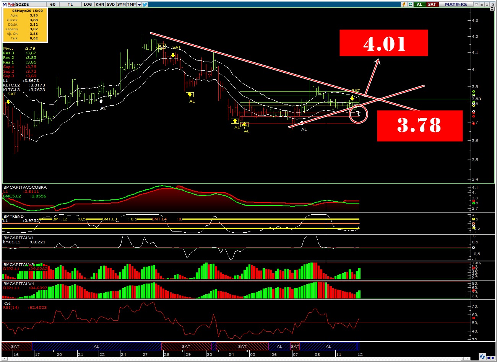Open the chart type icon beside GOZDE
The height and width of the screenshot is (362, 497).
tap(11, 4)
